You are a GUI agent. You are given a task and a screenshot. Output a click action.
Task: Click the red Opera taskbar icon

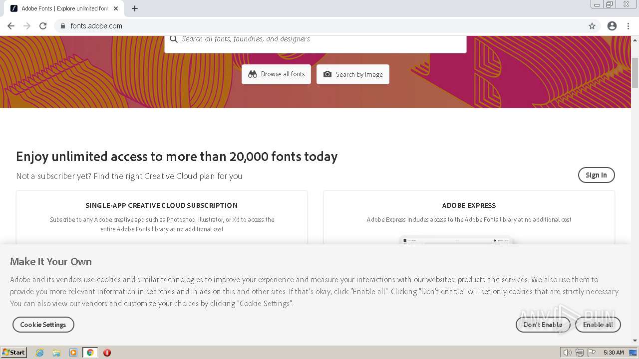[x=107, y=353]
